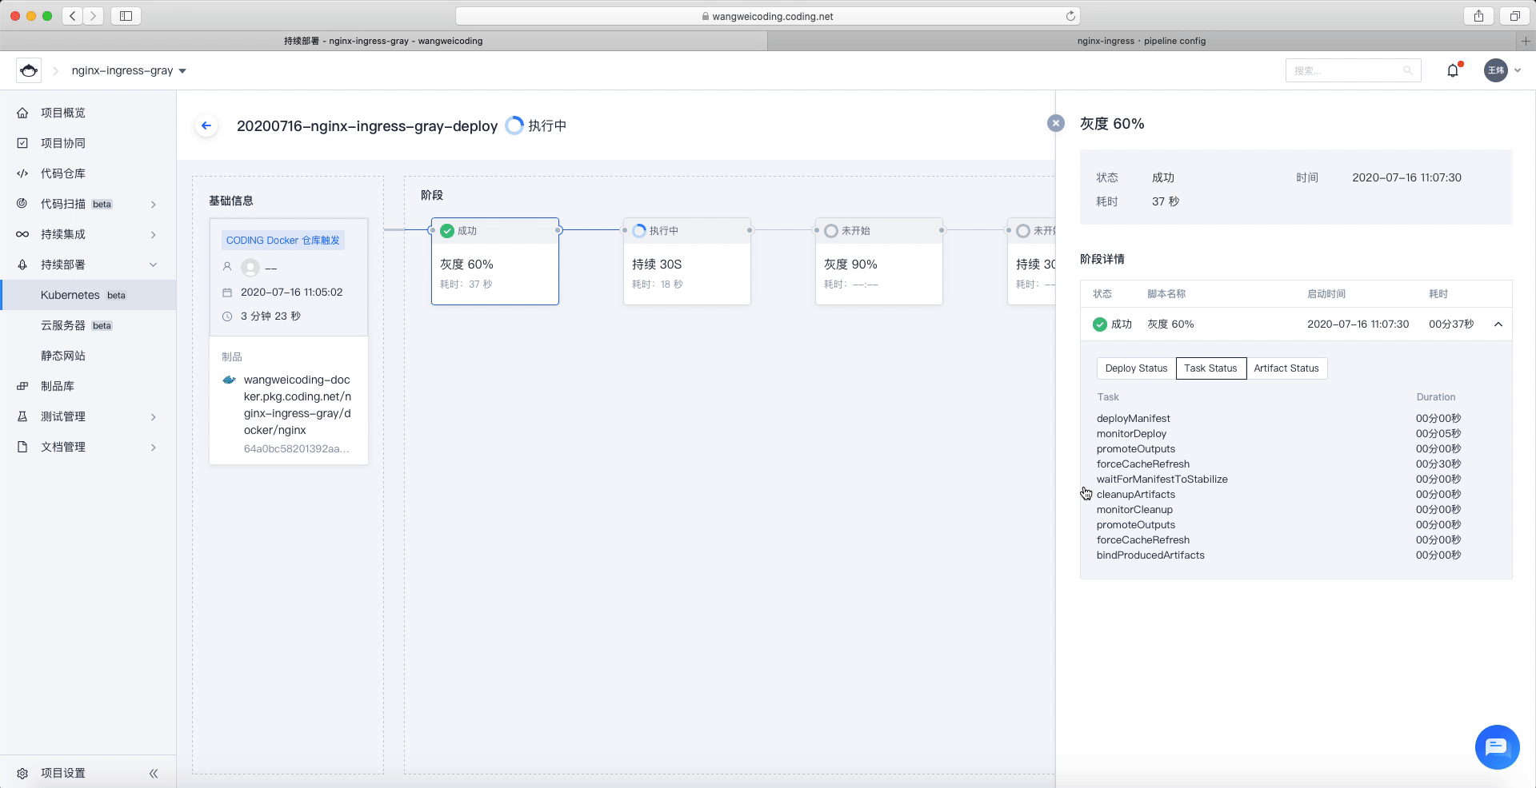The image size is (1536, 788).
Task: Collapse the sidebar with double-chevron icon
Action: pyautogui.click(x=154, y=773)
